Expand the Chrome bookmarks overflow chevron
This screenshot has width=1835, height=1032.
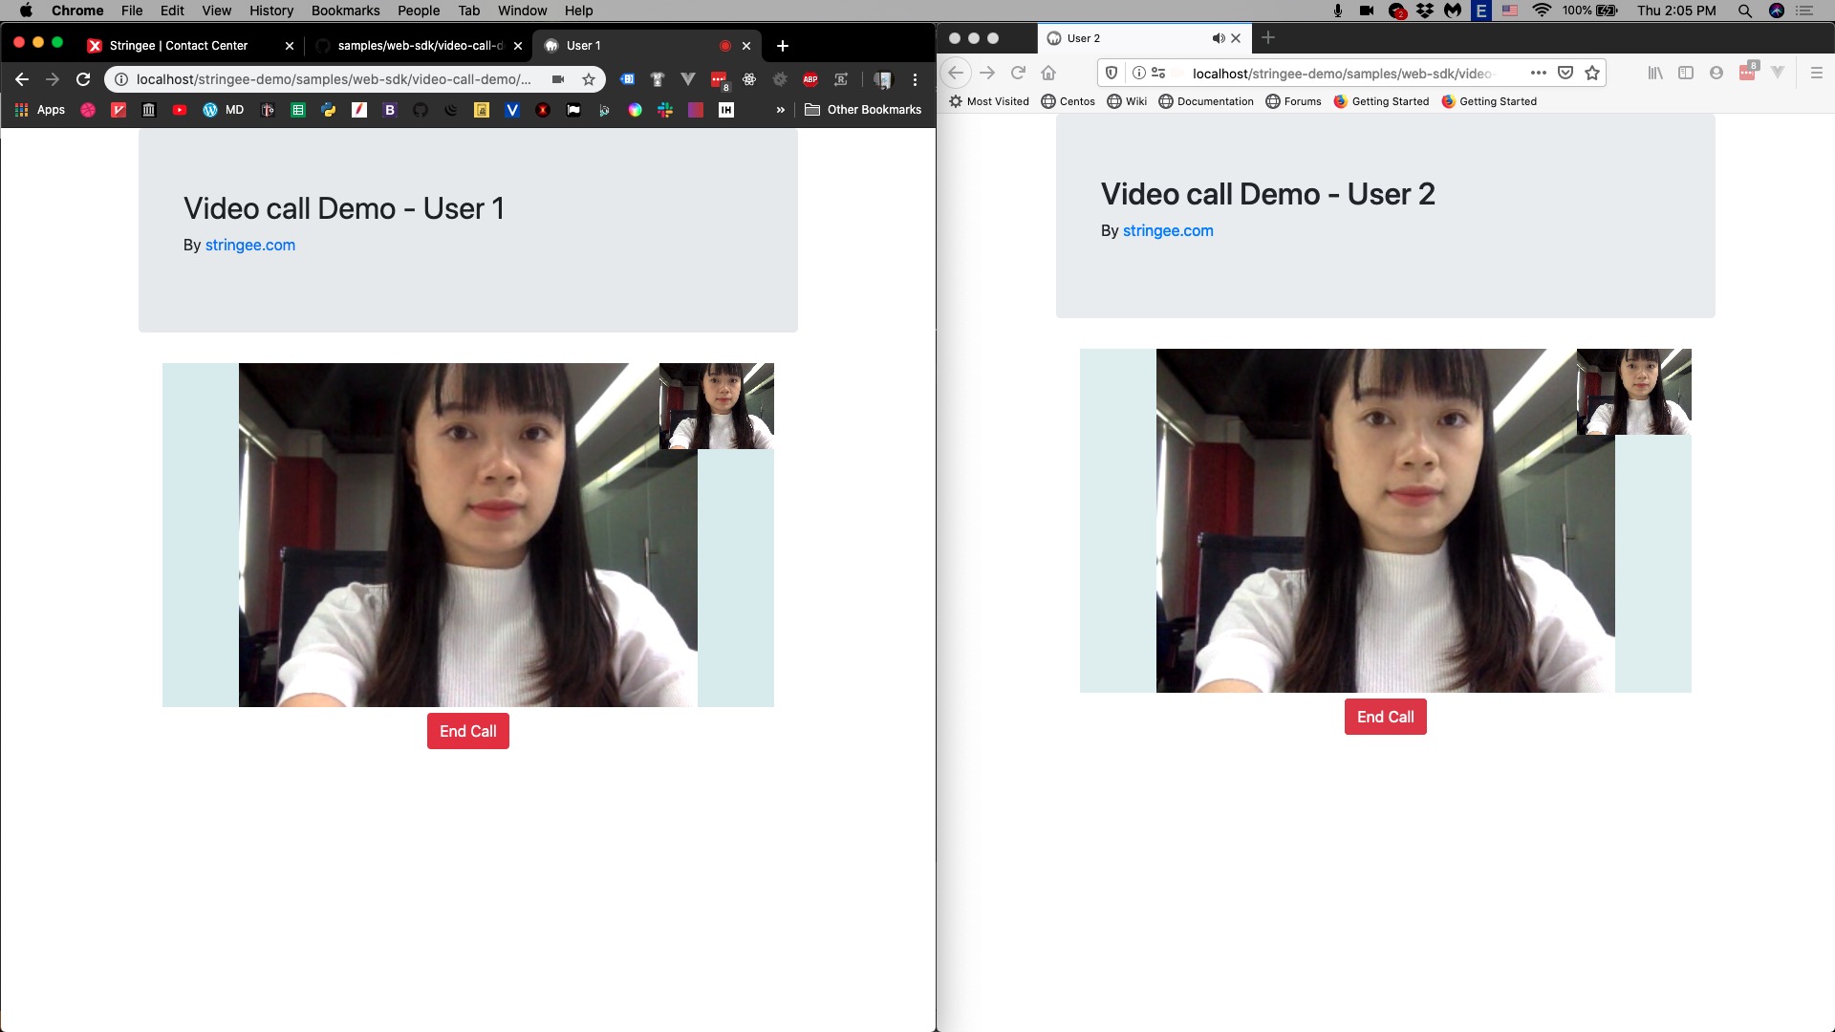click(782, 109)
